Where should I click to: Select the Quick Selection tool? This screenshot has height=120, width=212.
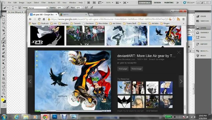(x=4, y=27)
